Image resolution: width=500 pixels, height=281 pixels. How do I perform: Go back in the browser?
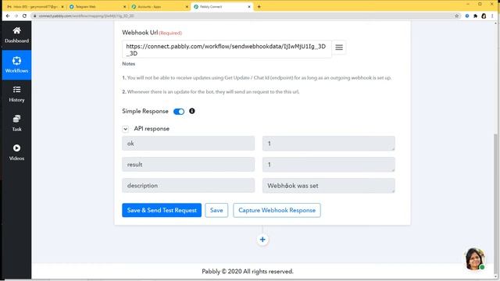coord(8,16)
